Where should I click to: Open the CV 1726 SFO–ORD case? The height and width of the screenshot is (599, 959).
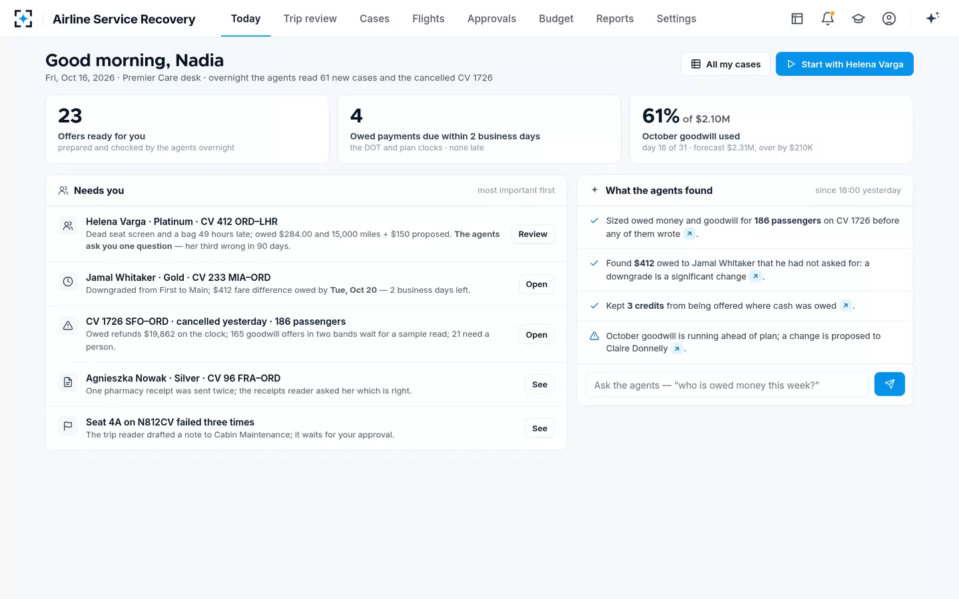536,335
